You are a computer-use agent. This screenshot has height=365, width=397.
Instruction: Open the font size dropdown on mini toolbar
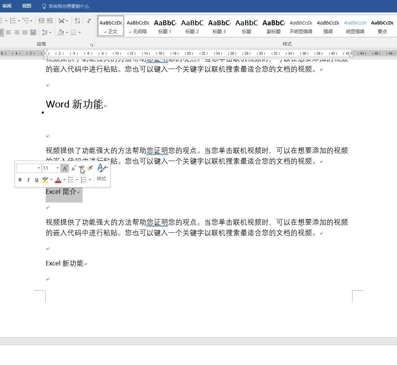[x=57, y=168]
